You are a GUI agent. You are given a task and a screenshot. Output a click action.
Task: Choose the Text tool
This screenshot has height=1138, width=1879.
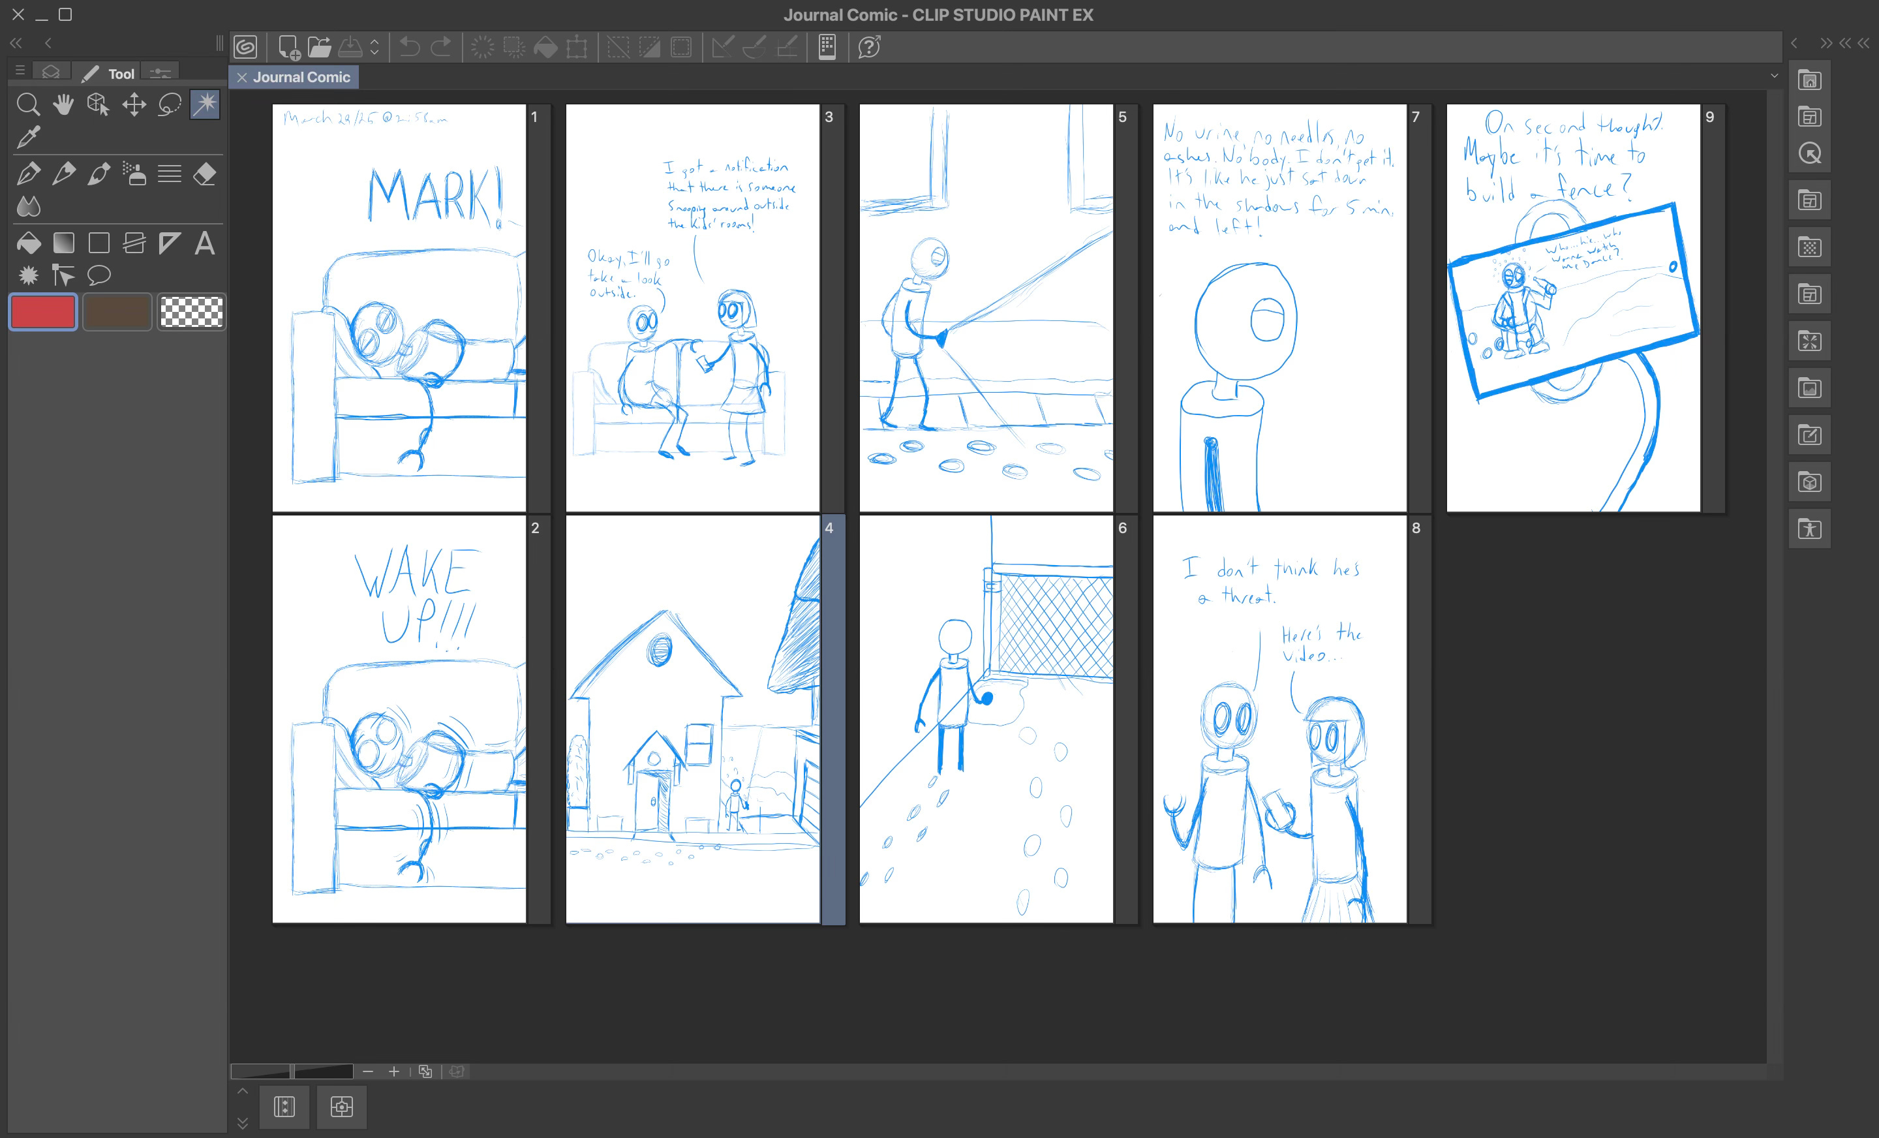pyautogui.click(x=204, y=243)
